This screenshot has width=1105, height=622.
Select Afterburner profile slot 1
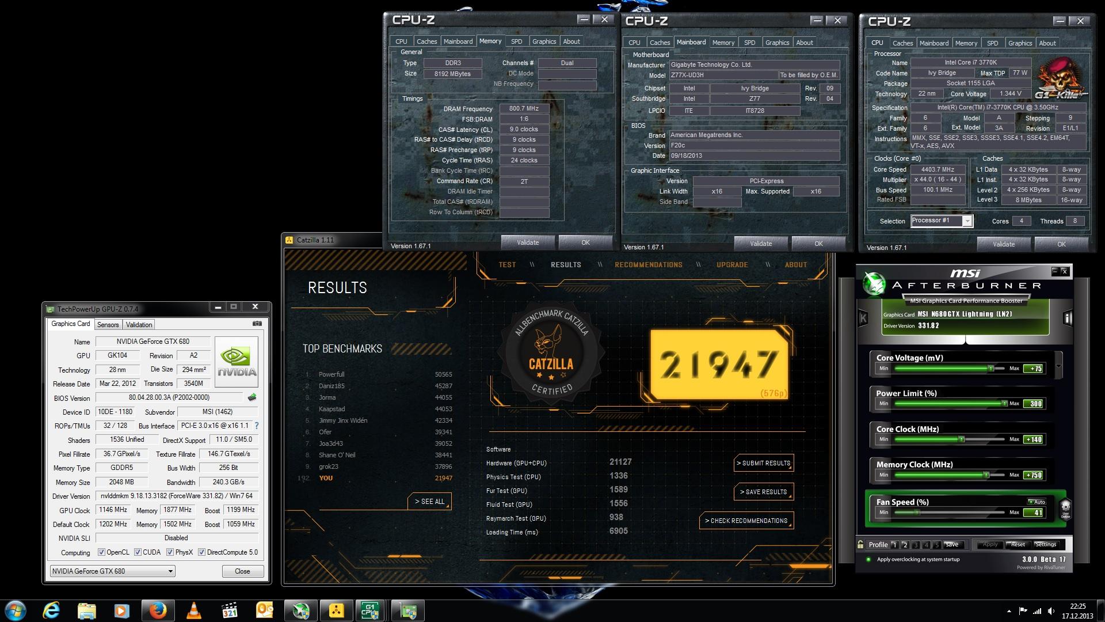click(894, 545)
